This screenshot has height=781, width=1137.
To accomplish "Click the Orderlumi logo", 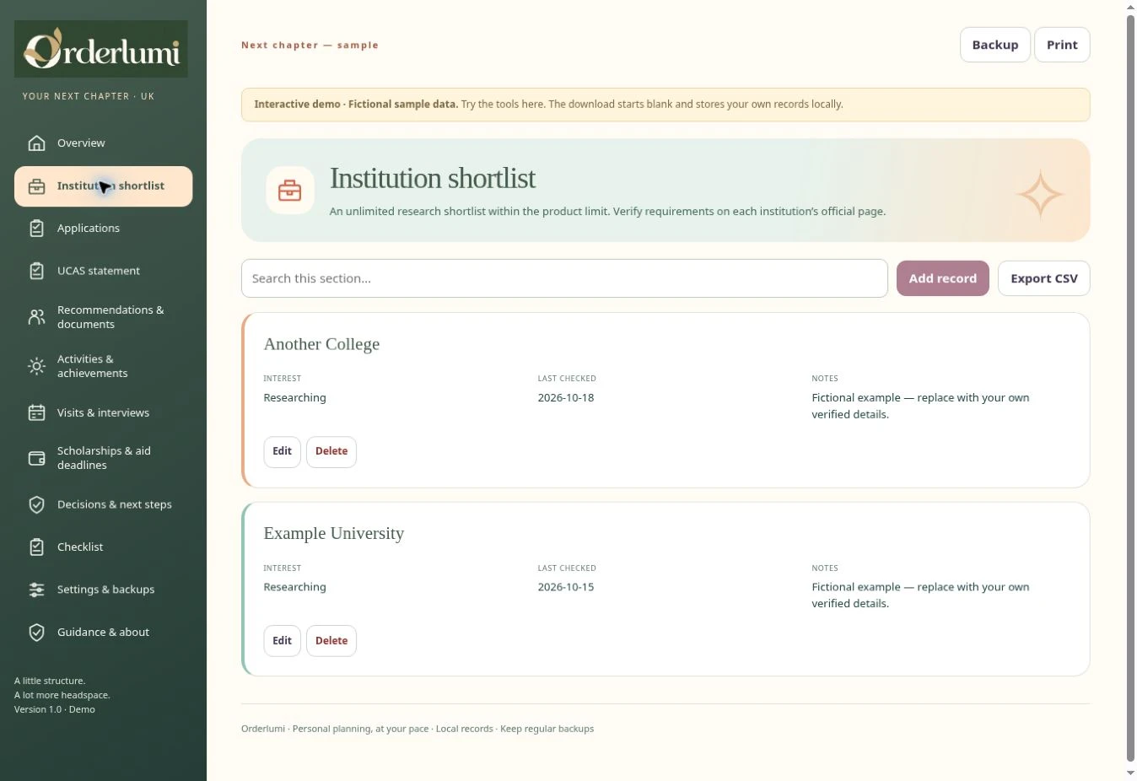I will click(101, 49).
